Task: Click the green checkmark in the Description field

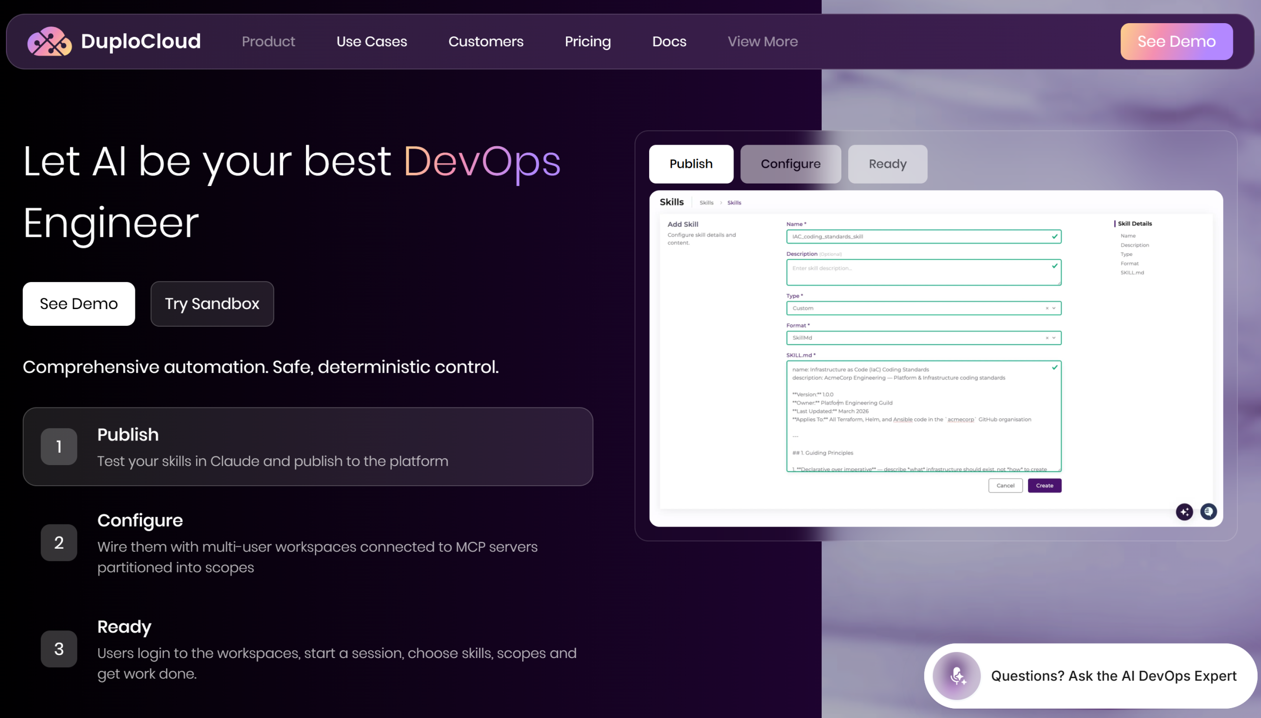Action: [1054, 266]
